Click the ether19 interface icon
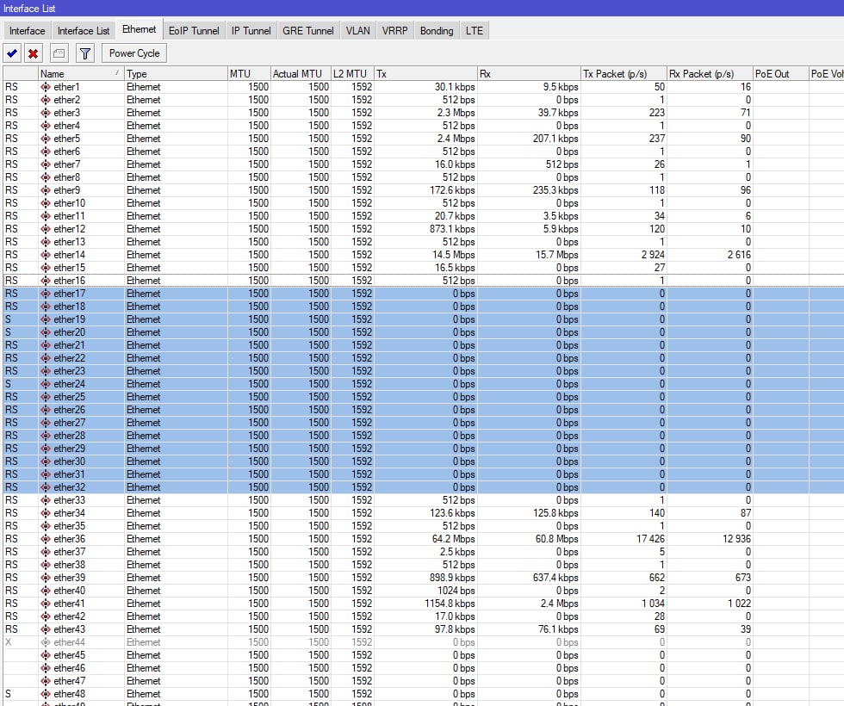Viewport: 844px width, 706px height. pos(46,319)
